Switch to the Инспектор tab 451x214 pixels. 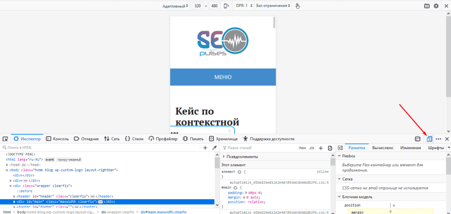[27, 139]
